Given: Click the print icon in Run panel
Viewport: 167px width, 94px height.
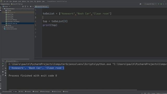Looking at the screenshot, I should (x=5, y=73).
